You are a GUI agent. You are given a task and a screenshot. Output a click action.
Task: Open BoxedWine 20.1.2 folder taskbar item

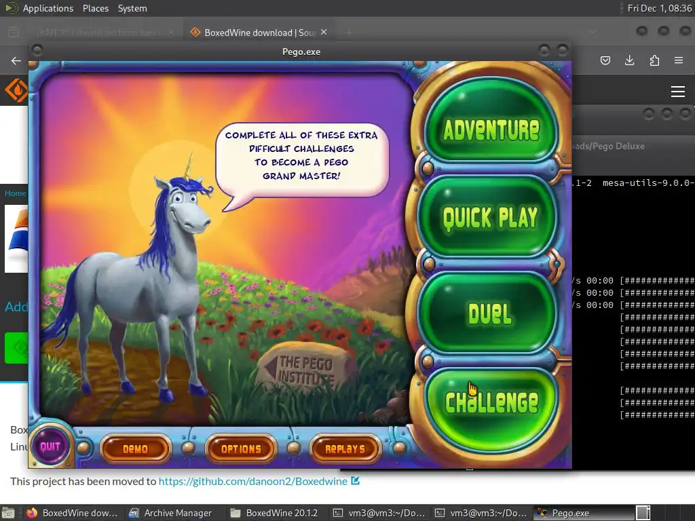coord(275,513)
